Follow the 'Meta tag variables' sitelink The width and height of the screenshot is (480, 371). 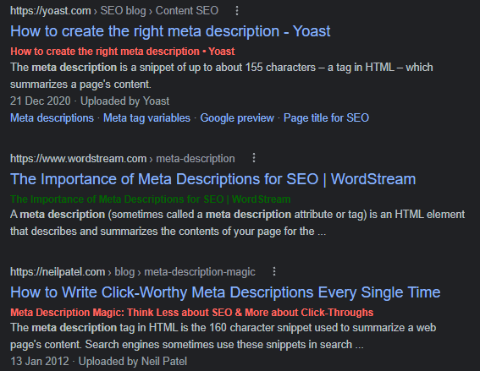click(146, 118)
